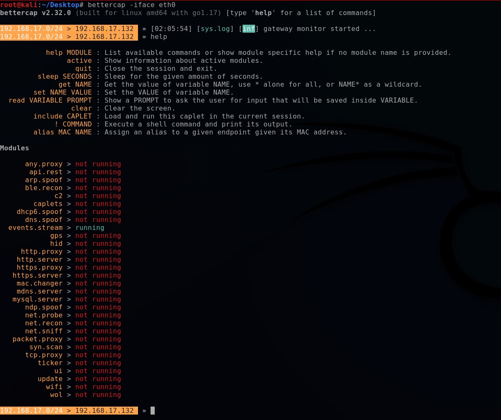Select the syn.scan module entry
This screenshot has height=420, width=501.
46,347
